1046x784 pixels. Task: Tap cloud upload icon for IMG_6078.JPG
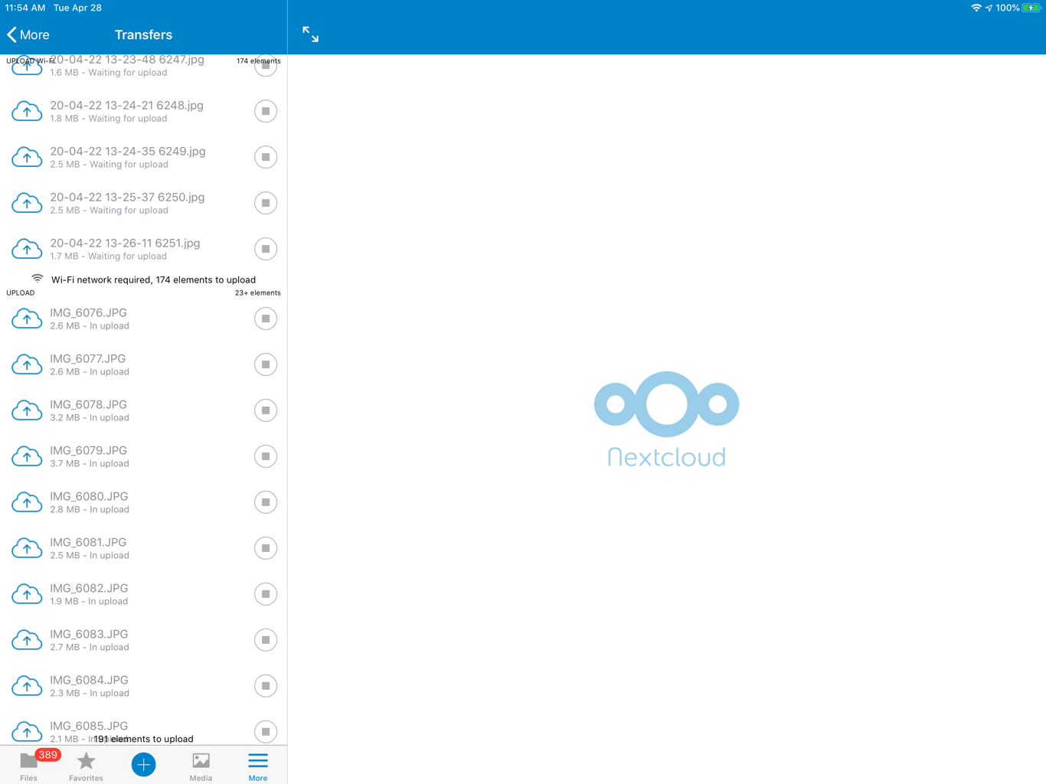[x=27, y=410]
